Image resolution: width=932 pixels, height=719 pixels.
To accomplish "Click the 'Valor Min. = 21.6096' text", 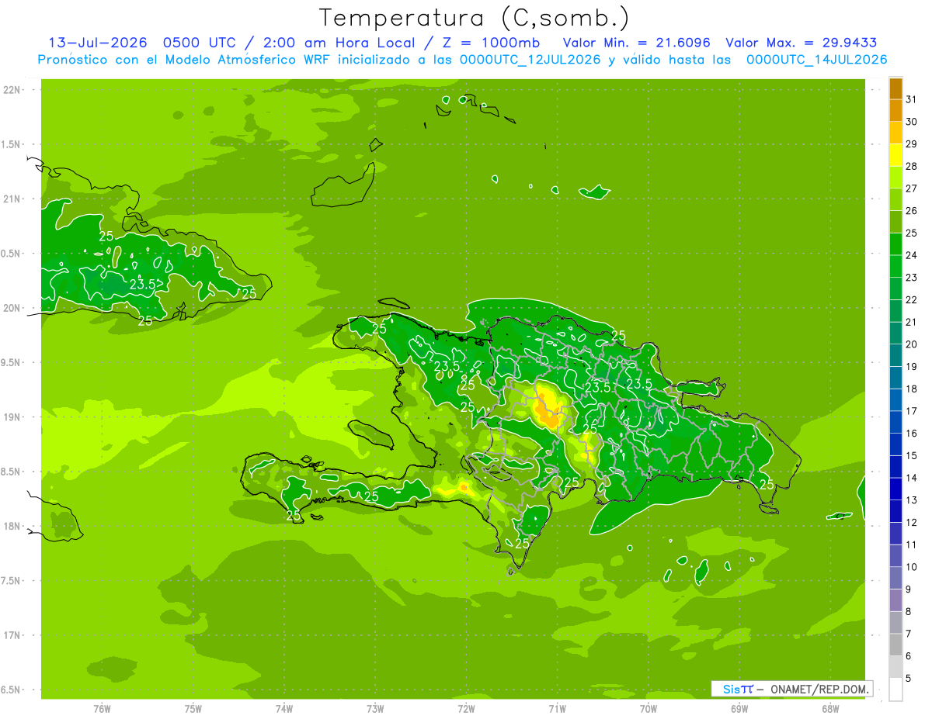I will pos(637,43).
